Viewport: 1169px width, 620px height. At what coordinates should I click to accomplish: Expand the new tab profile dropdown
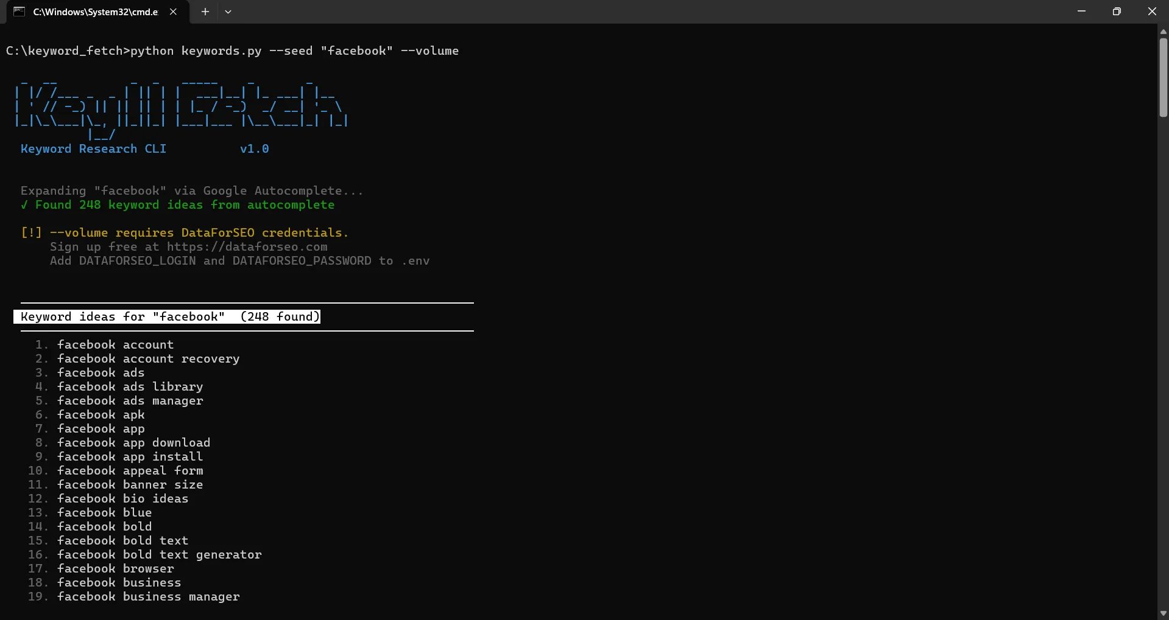click(x=228, y=12)
